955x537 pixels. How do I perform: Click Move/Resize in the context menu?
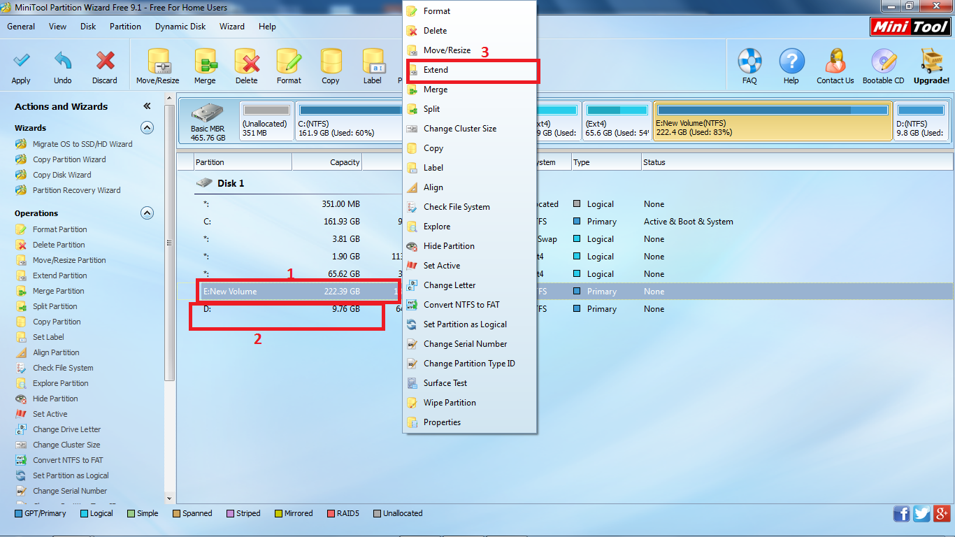point(471,50)
